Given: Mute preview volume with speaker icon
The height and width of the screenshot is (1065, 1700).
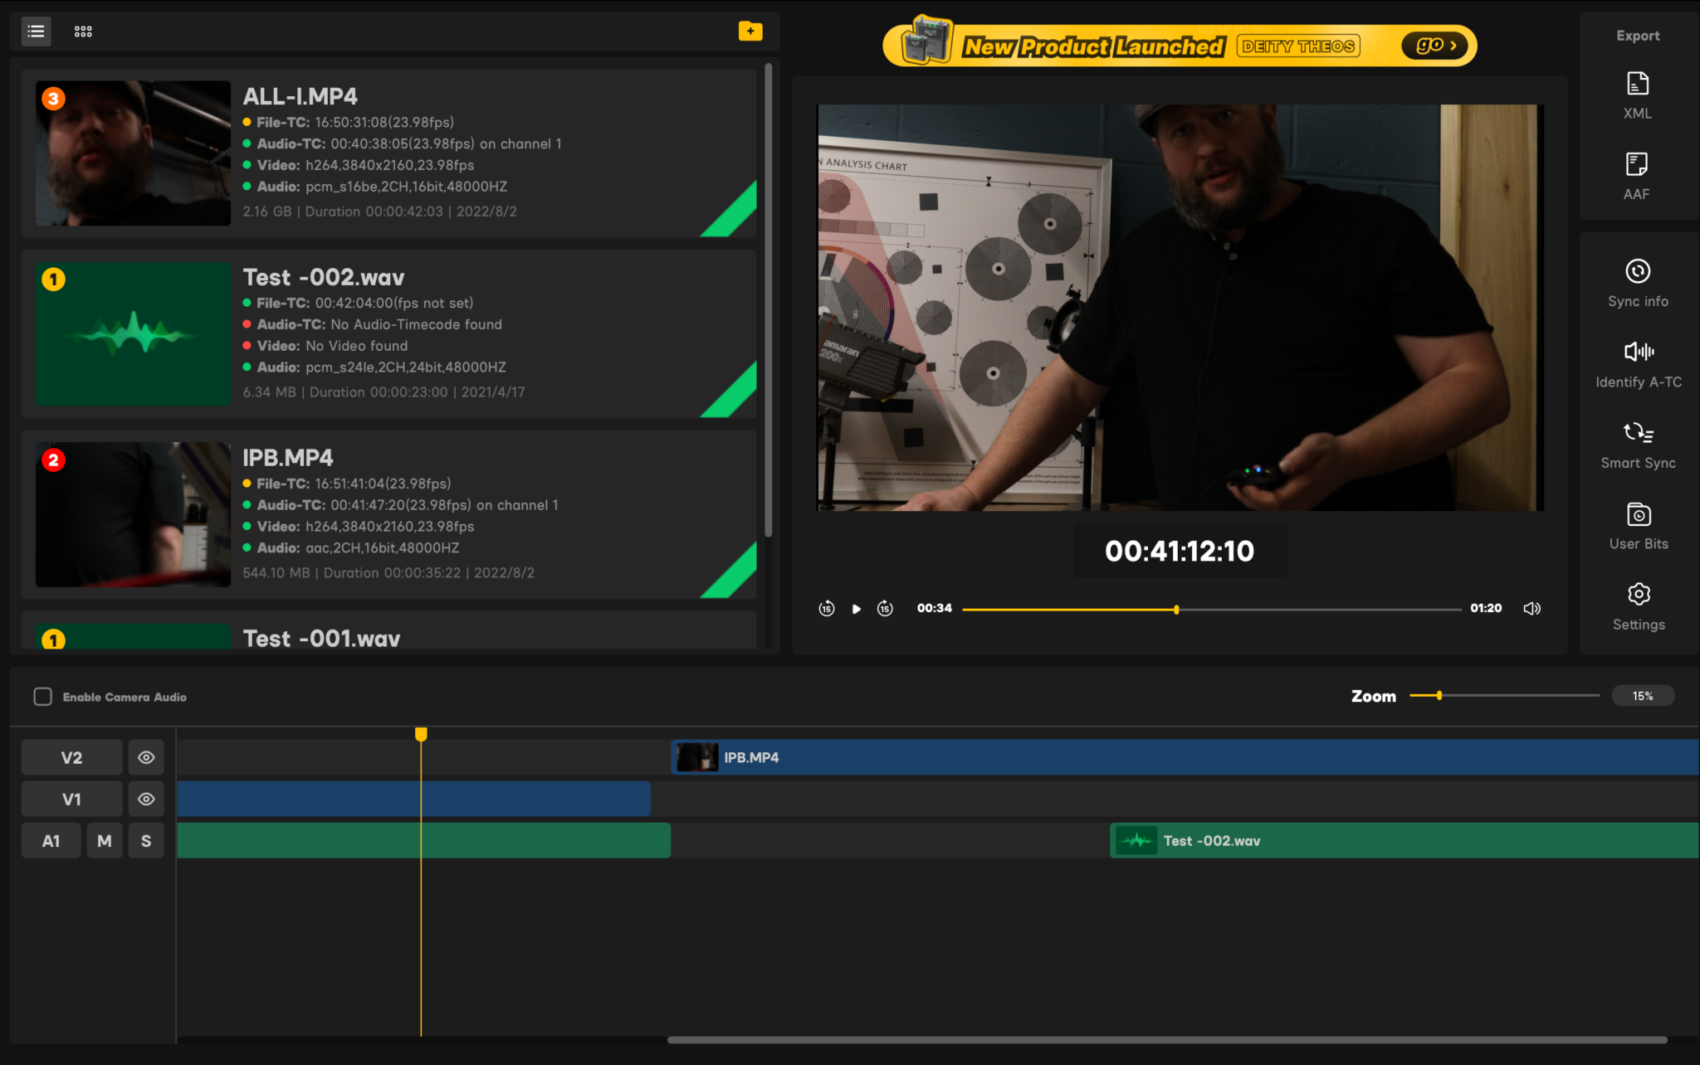Looking at the screenshot, I should [x=1531, y=608].
